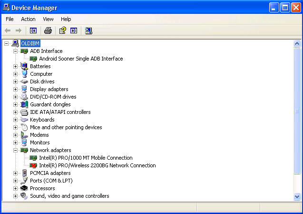
Task: Minimize the Device Manager window
Action: 274,8
